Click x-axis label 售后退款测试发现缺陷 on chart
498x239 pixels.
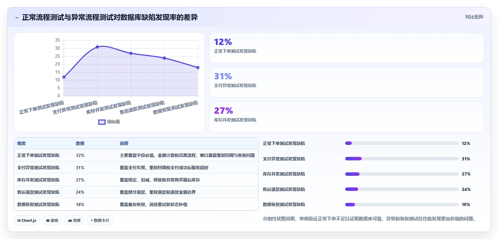coord(142,108)
